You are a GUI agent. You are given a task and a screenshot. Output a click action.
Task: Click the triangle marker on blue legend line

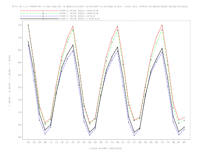coord(43,16)
